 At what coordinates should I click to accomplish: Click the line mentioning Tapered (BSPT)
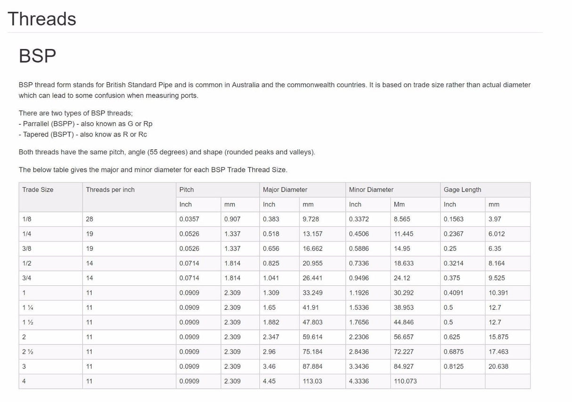pyautogui.click(x=83, y=134)
